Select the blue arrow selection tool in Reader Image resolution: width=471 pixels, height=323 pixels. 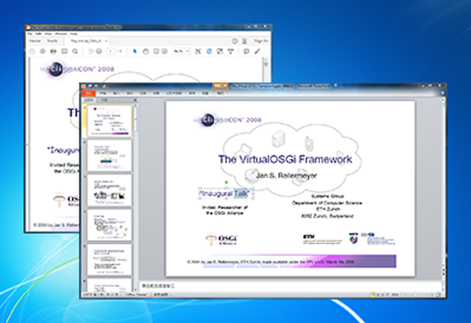[x=135, y=51]
